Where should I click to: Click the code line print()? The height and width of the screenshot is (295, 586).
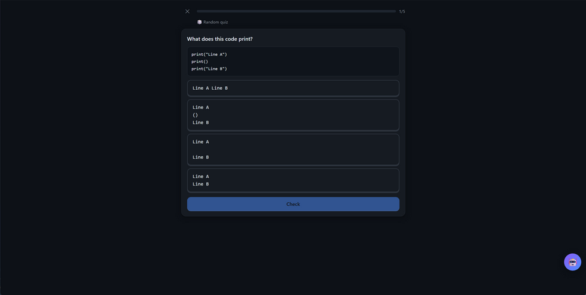pyautogui.click(x=200, y=61)
